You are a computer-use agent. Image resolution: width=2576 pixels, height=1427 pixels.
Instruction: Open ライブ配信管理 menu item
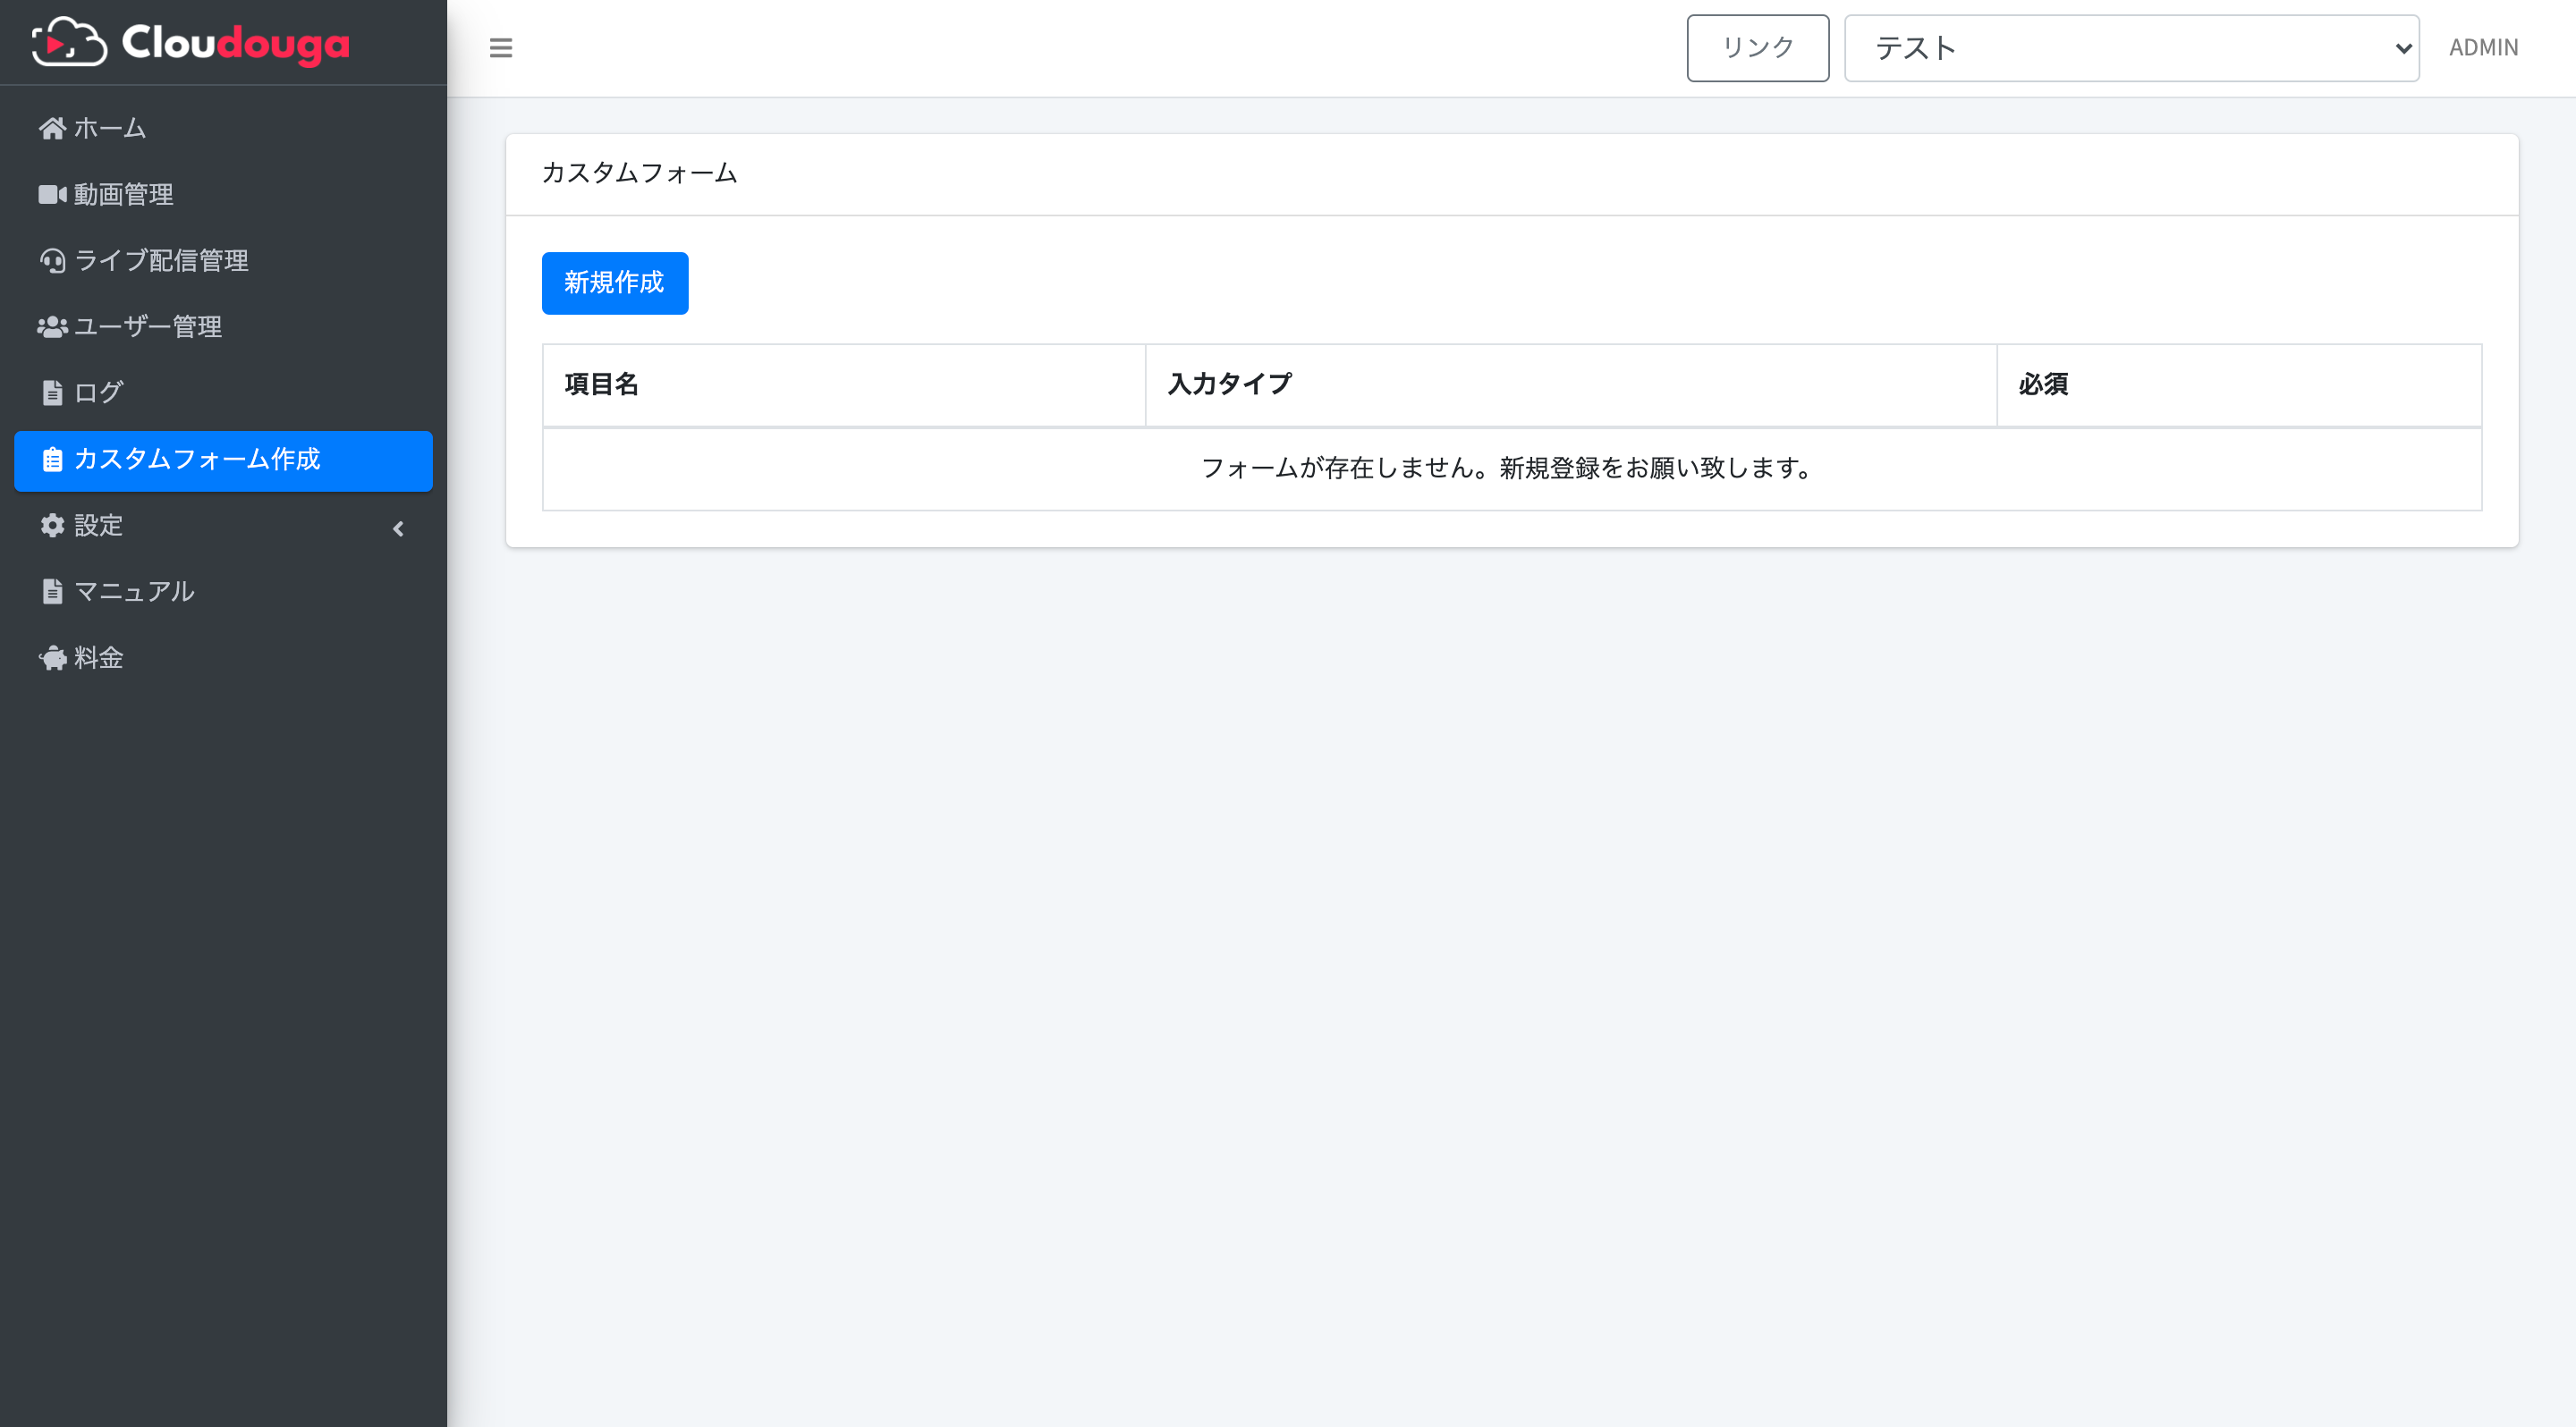click(223, 261)
